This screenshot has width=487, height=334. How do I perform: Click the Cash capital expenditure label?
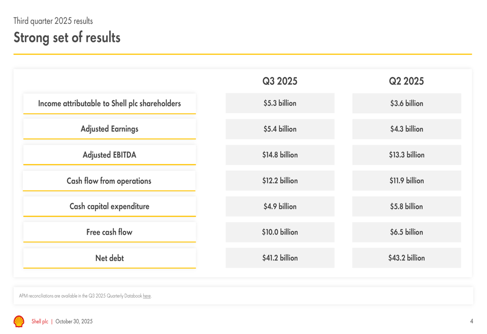pos(110,206)
